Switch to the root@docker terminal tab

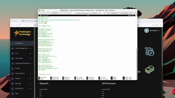119,13
